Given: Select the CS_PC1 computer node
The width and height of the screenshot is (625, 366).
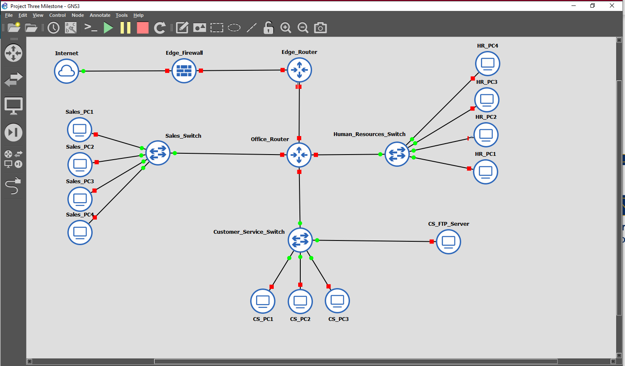Looking at the screenshot, I should [263, 301].
